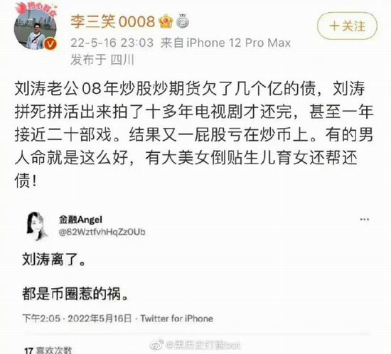Click the @82WztfvhHqZzOUb handle
This screenshot has width=391, height=354.
(x=102, y=232)
